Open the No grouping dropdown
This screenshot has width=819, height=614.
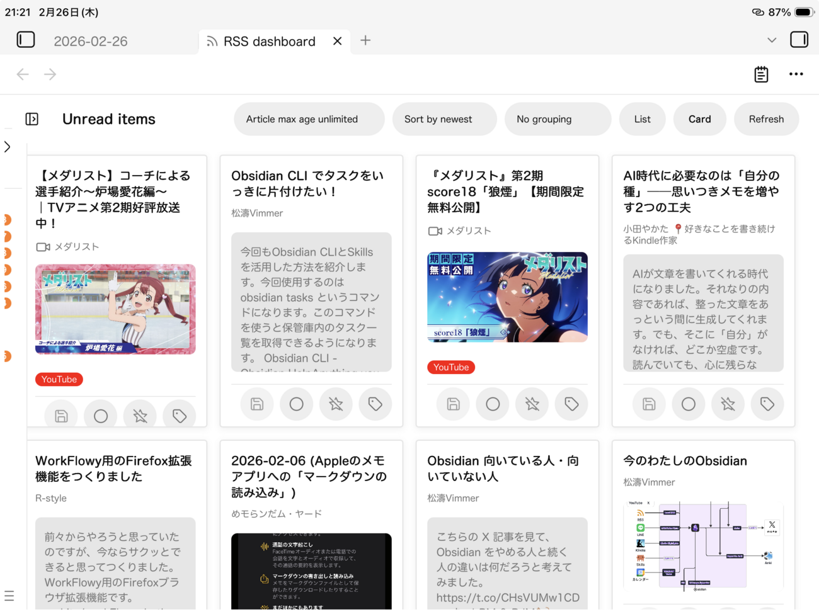coord(558,119)
